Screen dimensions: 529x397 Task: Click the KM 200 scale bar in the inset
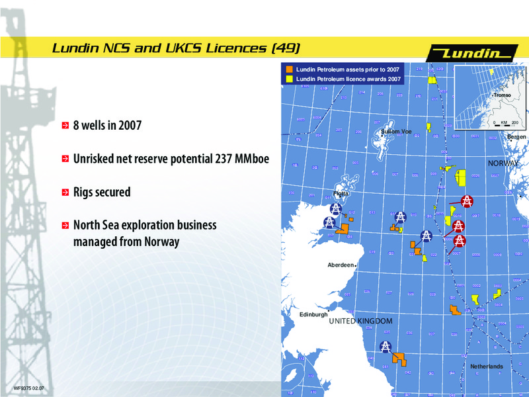(506, 124)
